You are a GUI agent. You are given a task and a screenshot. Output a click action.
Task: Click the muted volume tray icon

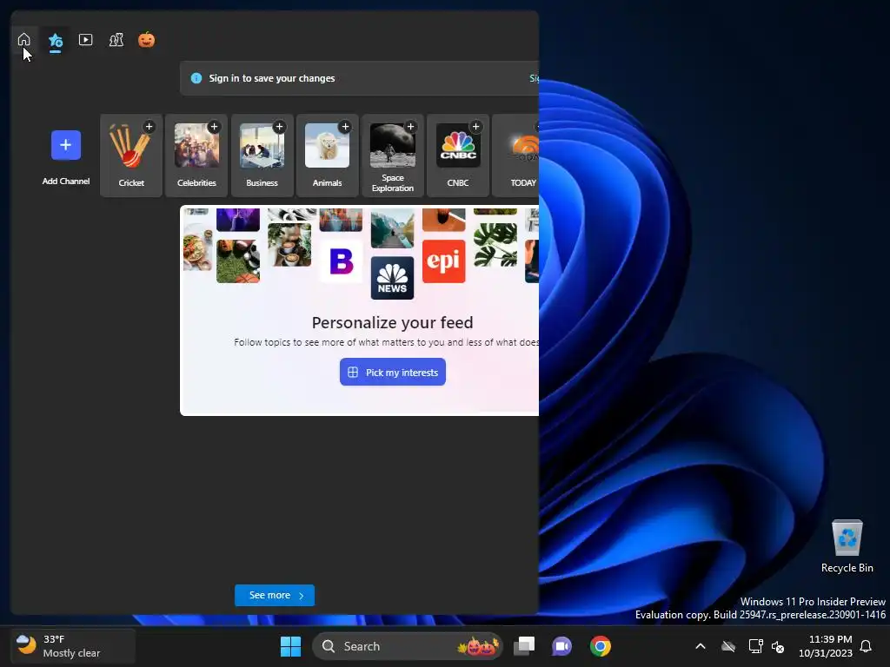778,646
